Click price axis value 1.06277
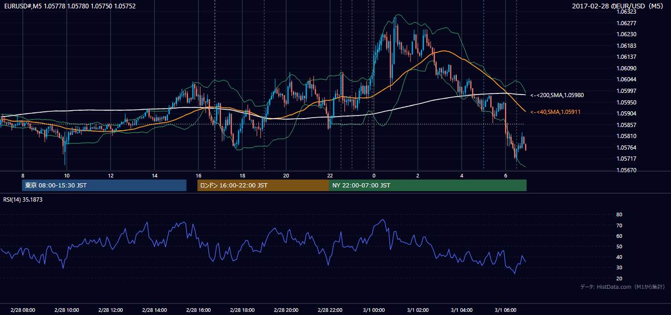Screen dimensions: 671x315 pyautogui.click(x=626, y=23)
